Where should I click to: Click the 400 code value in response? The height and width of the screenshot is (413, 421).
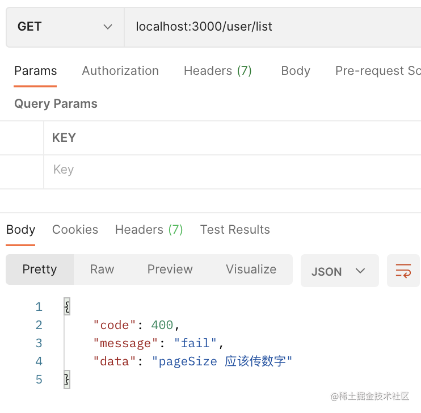(x=162, y=325)
